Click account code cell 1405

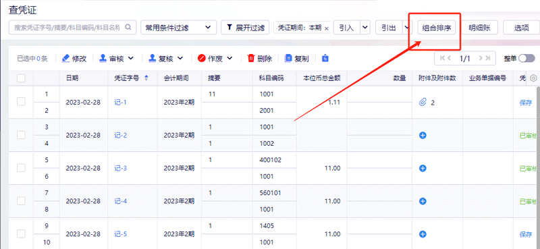click(x=267, y=226)
